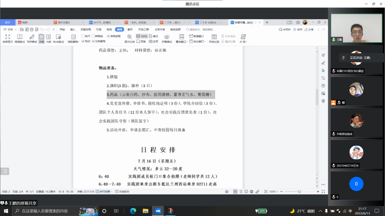Open the 重排窗口 arrange windows dropdown

182,42
